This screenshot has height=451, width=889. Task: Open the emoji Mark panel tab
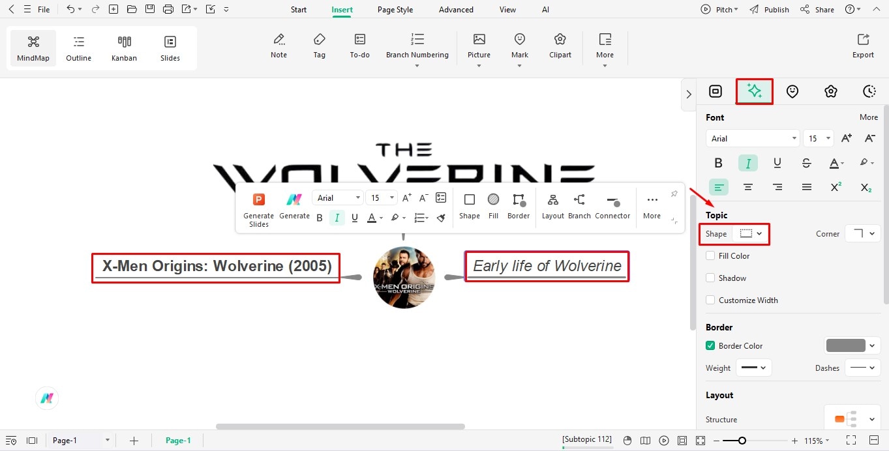click(792, 91)
